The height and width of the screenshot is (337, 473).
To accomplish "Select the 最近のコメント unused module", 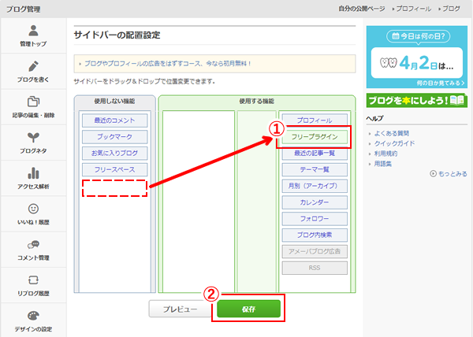I will coord(114,120).
